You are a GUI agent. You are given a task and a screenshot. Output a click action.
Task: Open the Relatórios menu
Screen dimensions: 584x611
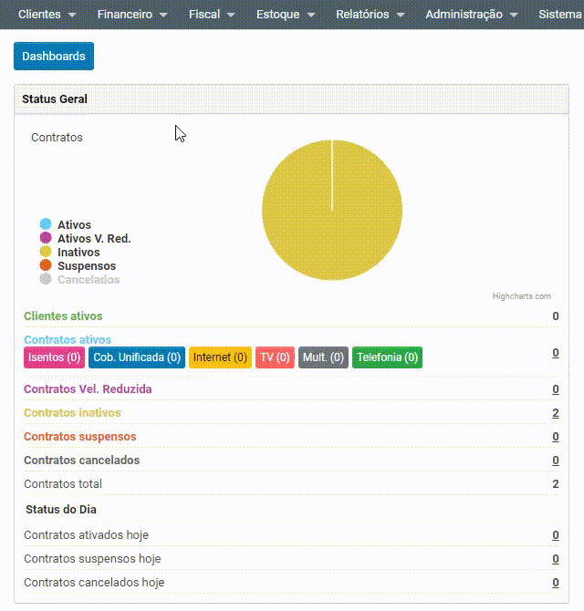(x=370, y=15)
